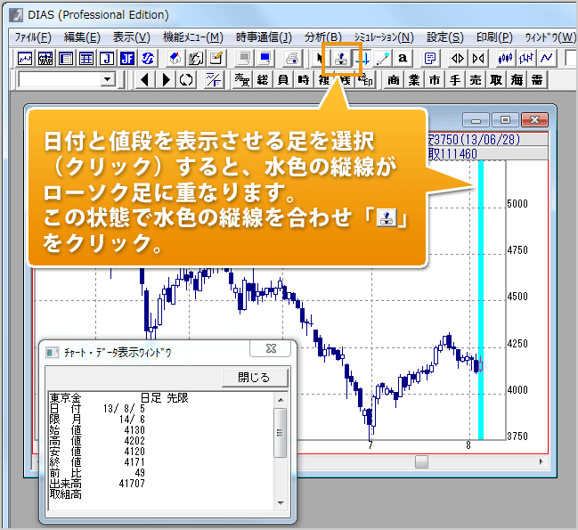Toggle the 時 toolbar button

[x=303, y=80]
